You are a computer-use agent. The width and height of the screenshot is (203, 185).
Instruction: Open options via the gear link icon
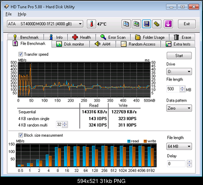tap(157, 24)
